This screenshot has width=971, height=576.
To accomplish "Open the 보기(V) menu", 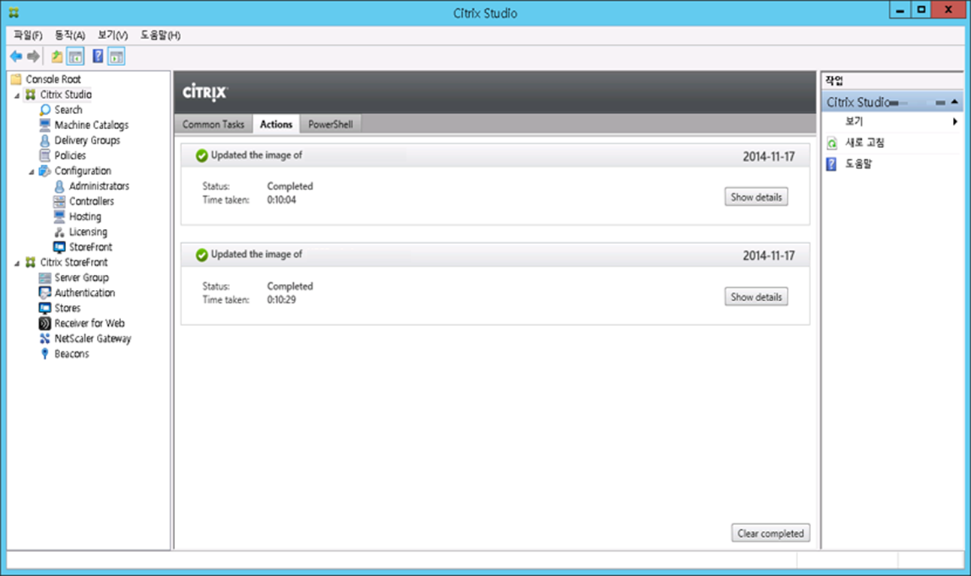I will coord(113,35).
